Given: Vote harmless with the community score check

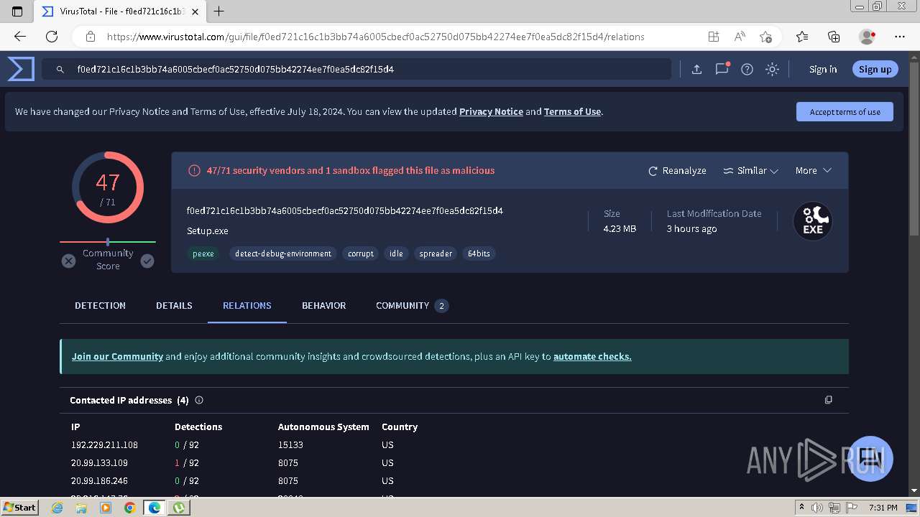Looking at the screenshot, I should 147,261.
